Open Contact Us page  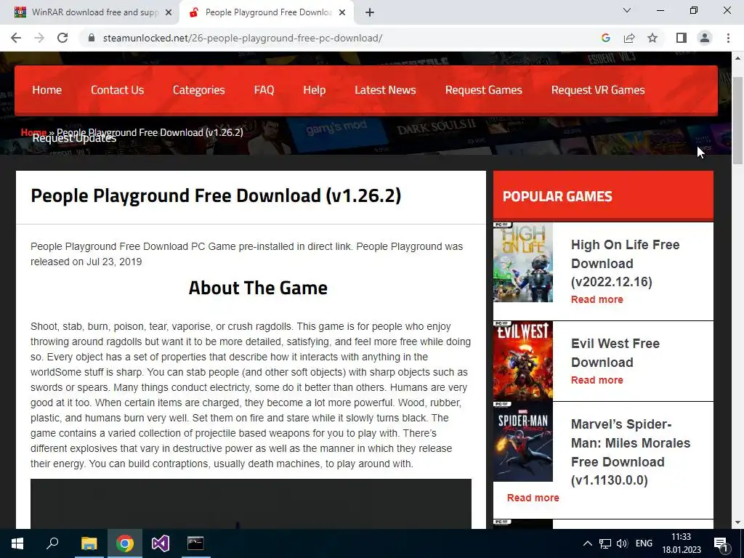click(117, 90)
